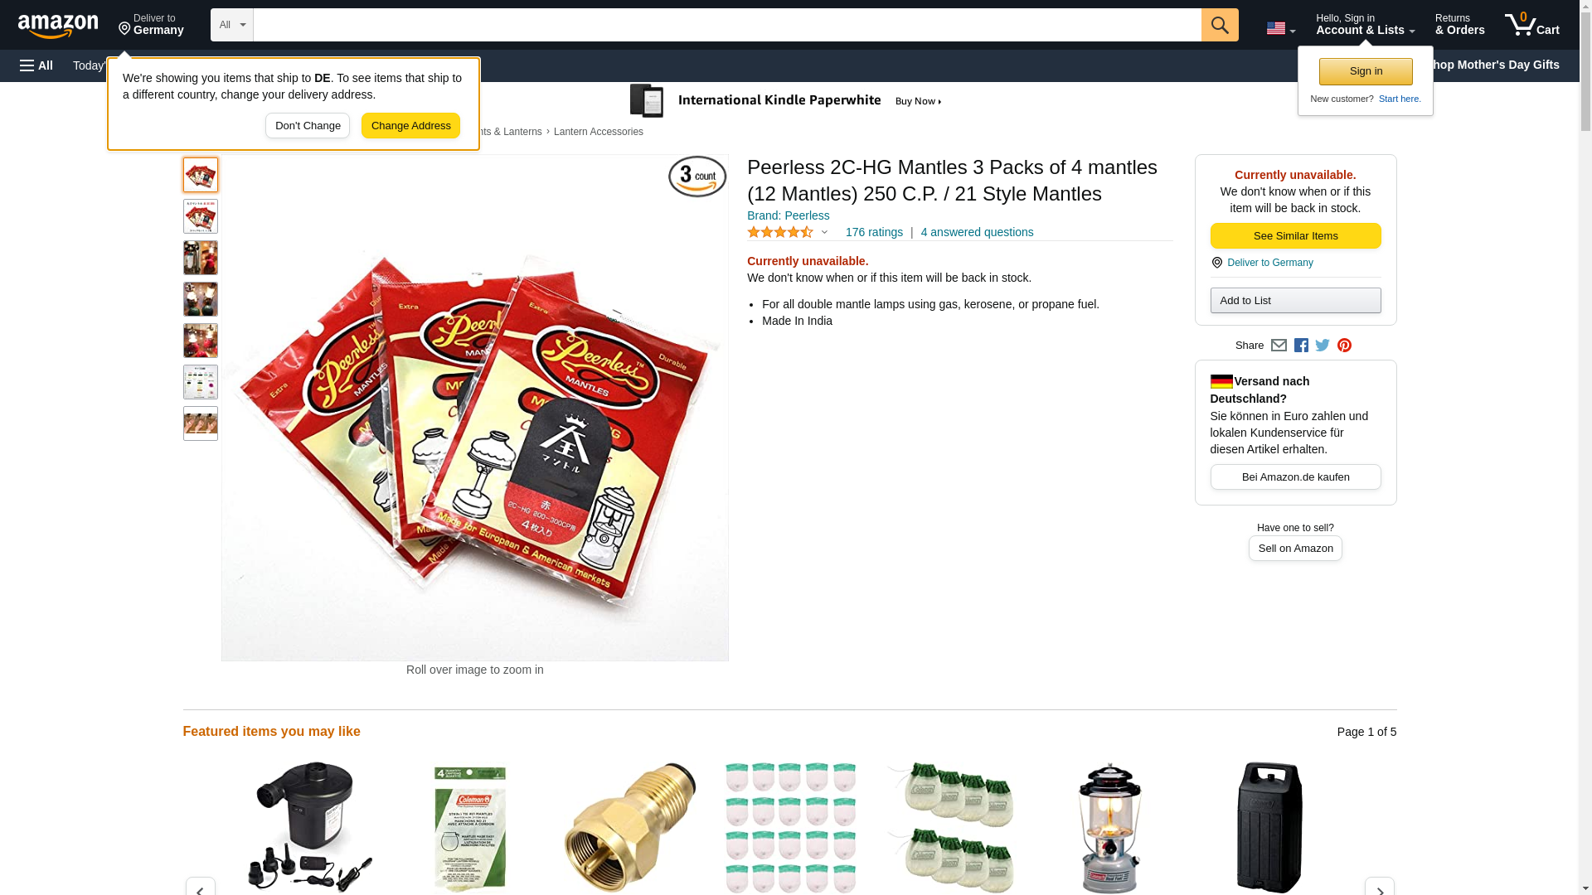Share product on Facebook icon
1592x895 pixels.
coord(1301,346)
